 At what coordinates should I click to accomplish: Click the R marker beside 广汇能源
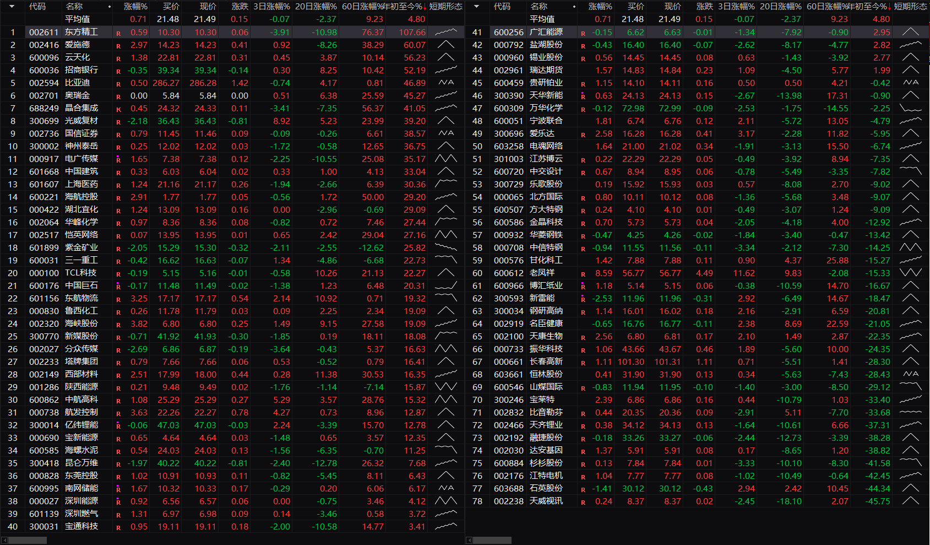point(583,34)
